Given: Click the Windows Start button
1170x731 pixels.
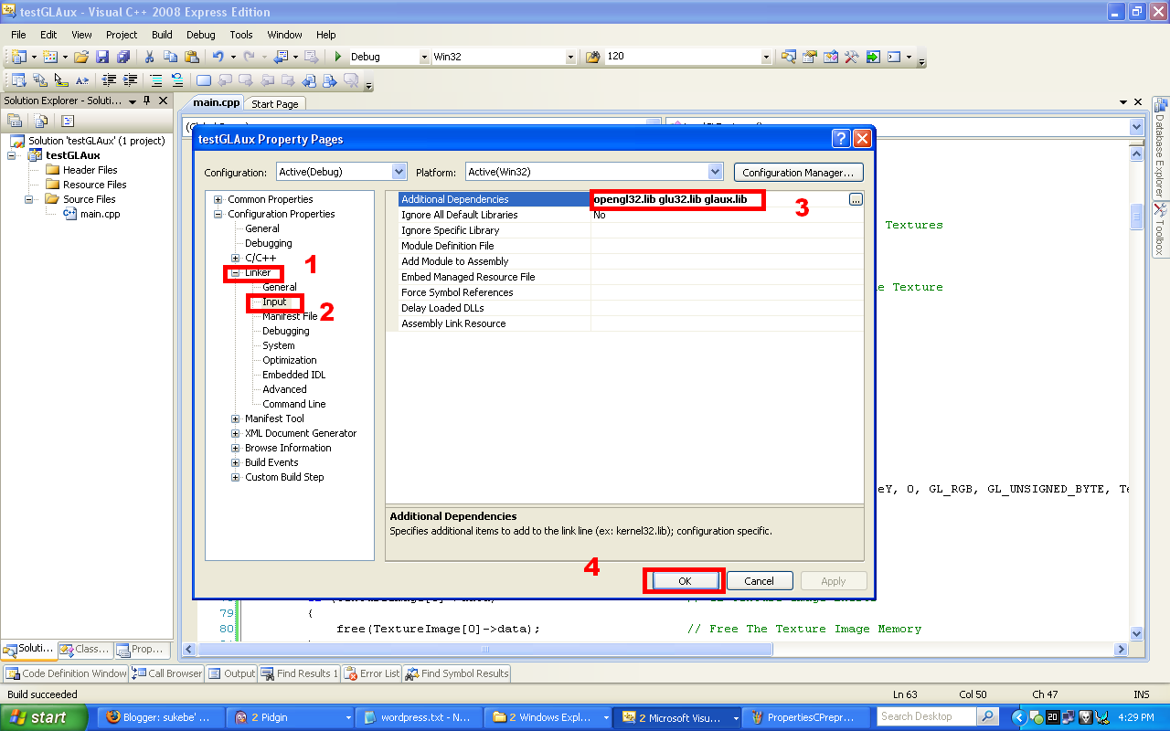Looking at the screenshot, I should 43,717.
